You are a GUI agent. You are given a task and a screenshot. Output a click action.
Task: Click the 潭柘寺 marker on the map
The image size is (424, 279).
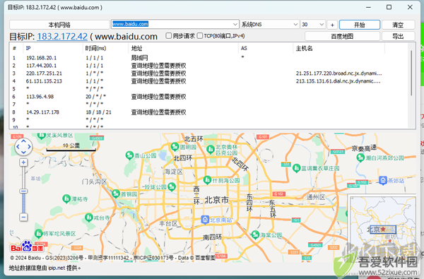point(66,198)
